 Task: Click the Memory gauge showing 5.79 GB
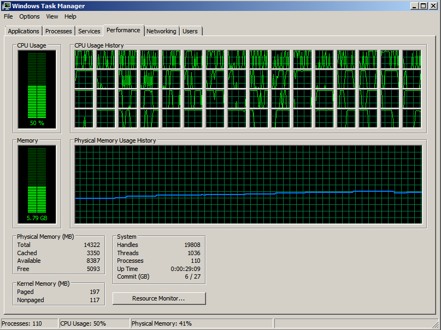pyautogui.click(x=37, y=183)
